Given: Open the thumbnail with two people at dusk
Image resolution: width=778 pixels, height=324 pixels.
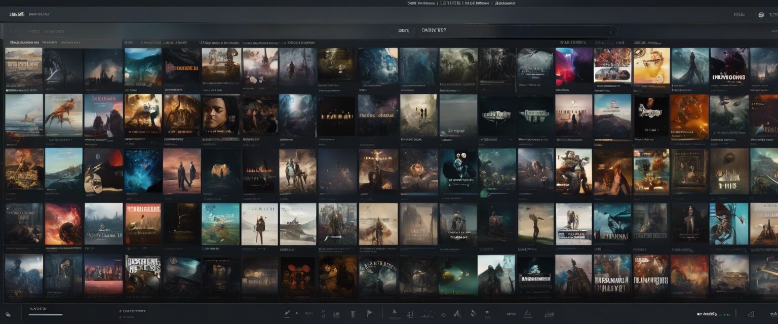Looking at the screenshot, I should [182, 171].
